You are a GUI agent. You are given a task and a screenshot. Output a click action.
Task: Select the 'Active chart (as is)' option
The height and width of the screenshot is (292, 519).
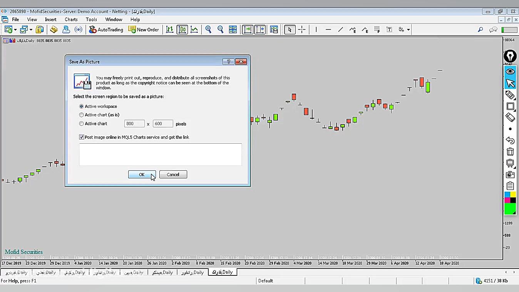pyautogui.click(x=81, y=115)
